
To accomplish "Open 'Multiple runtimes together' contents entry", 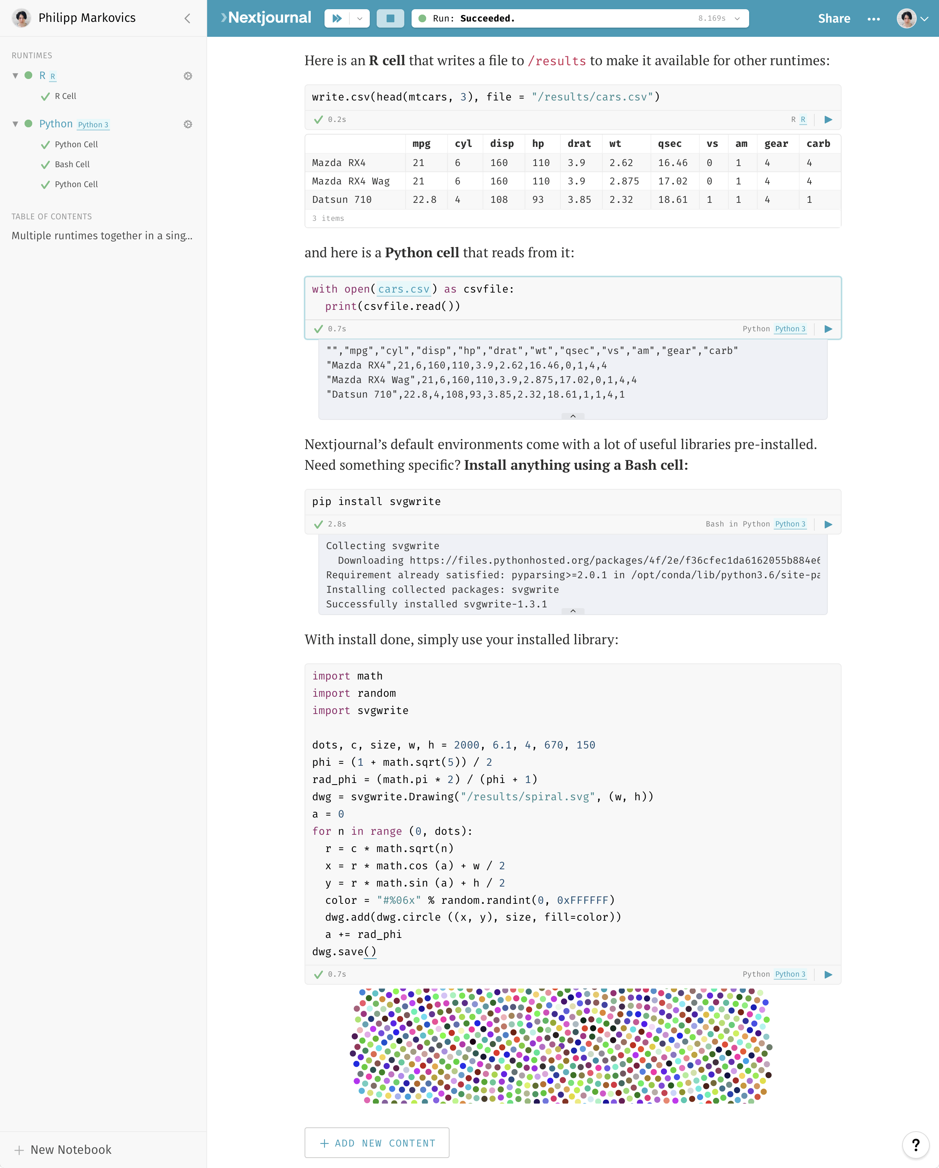I will pyautogui.click(x=102, y=236).
